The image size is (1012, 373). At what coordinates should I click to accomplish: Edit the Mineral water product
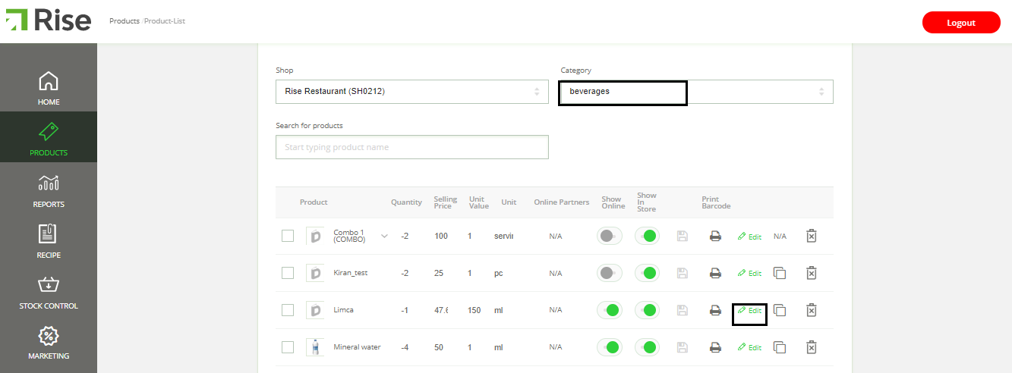tap(749, 347)
